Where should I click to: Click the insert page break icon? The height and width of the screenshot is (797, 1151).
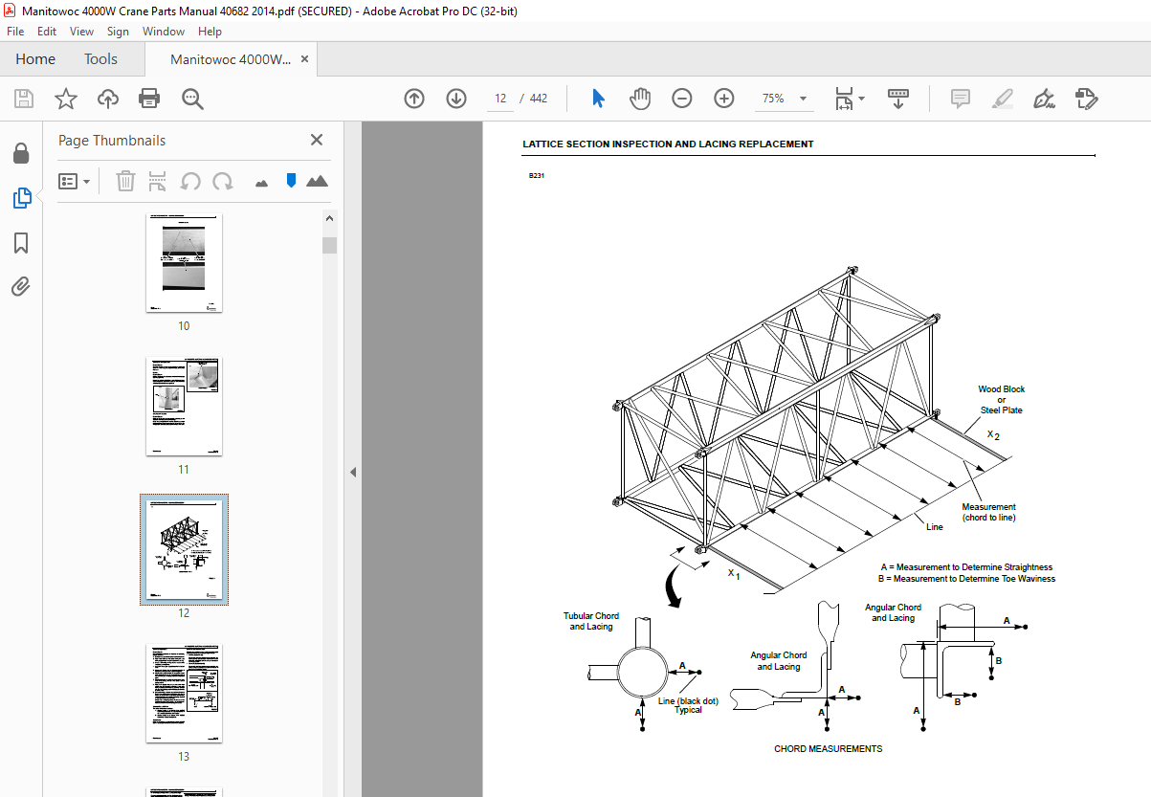[x=158, y=181]
